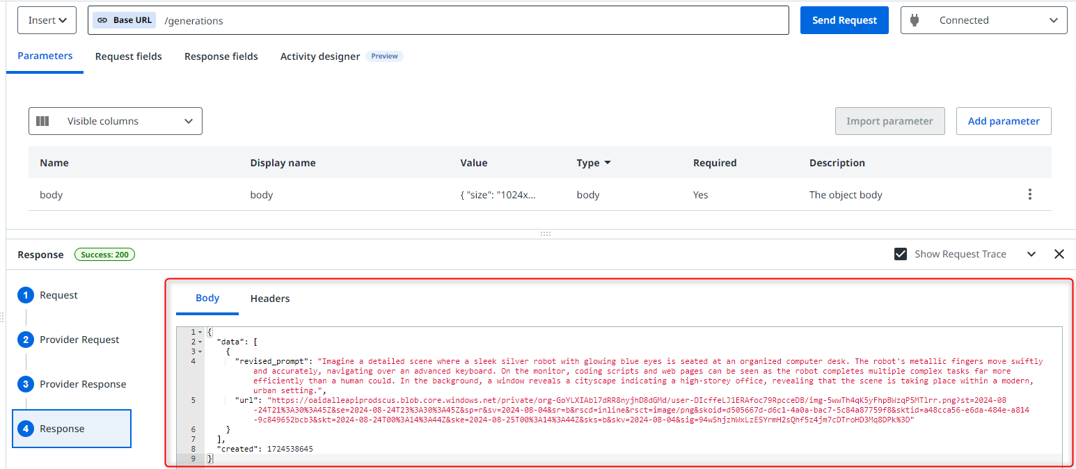Click the plug connection icon
This screenshot has height=469, width=1076.
(x=915, y=20)
